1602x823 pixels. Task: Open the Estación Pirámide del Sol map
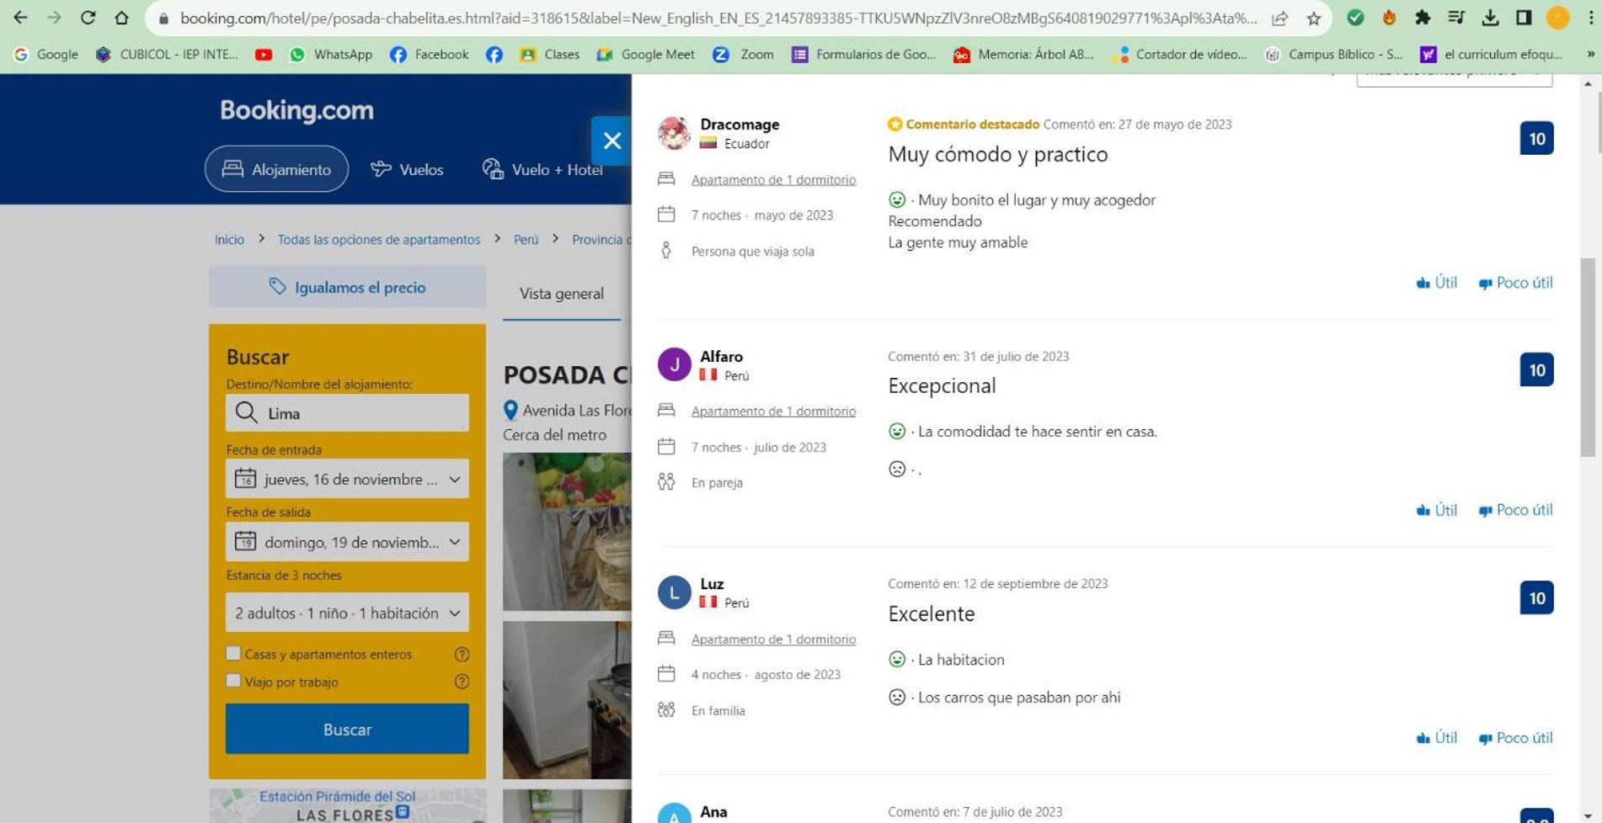(x=347, y=805)
